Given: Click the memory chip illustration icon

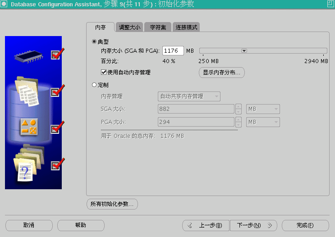Looking at the screenshot, I should pos(28,57).
